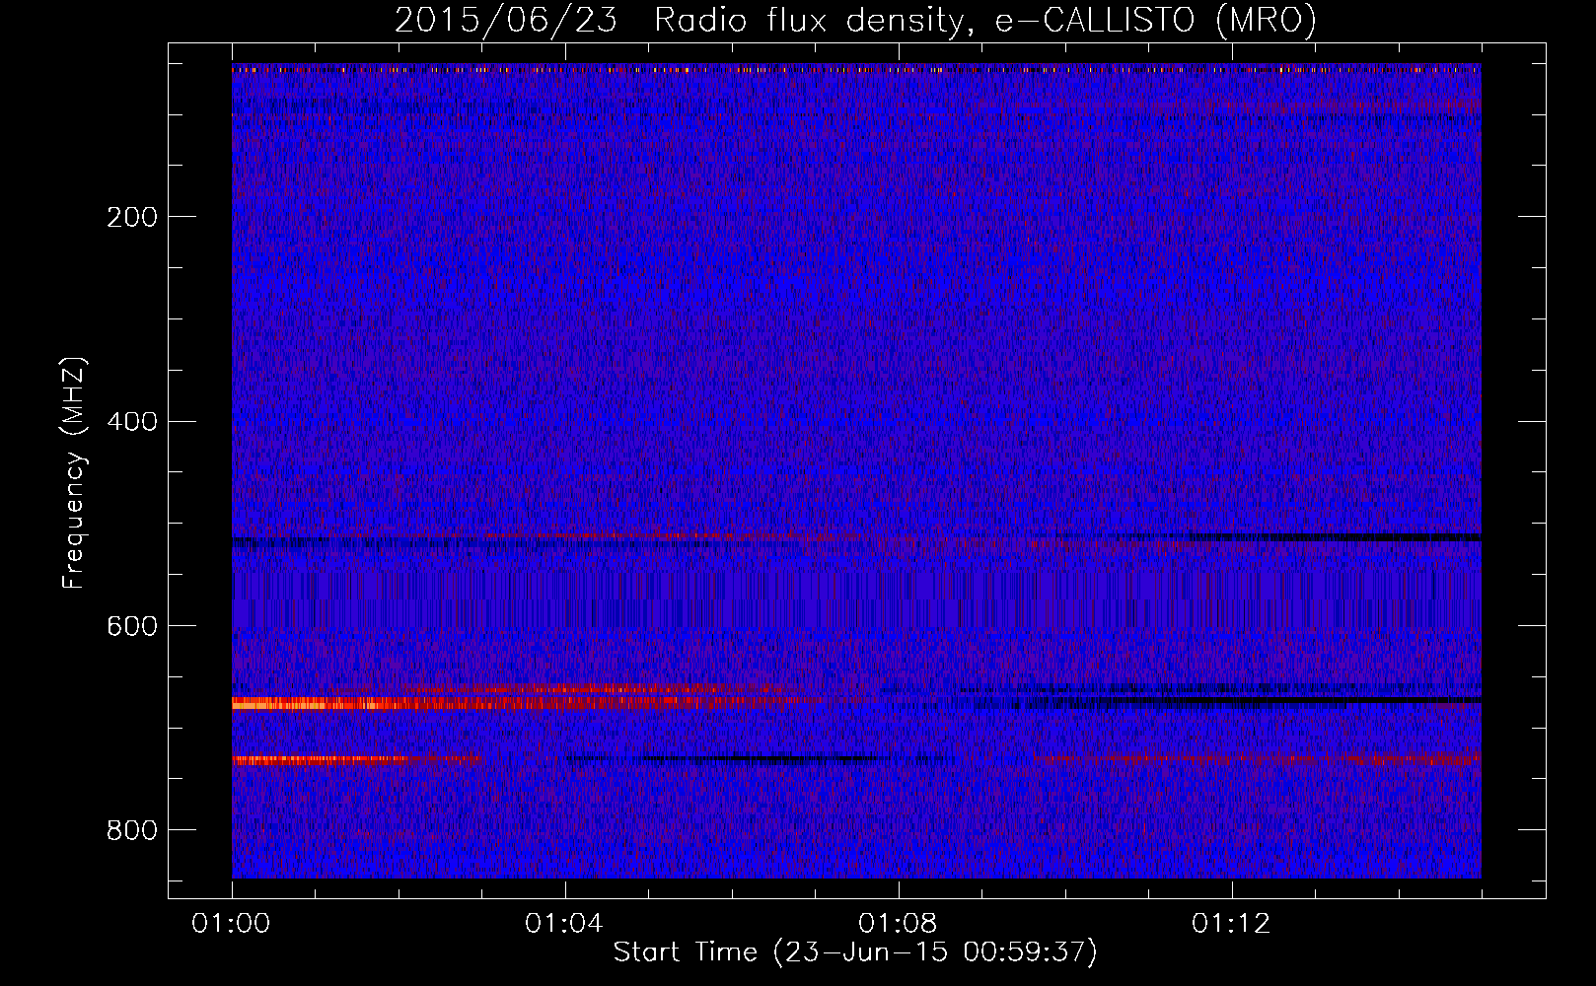Click the 01:08 time tick label

click(898, 924)
